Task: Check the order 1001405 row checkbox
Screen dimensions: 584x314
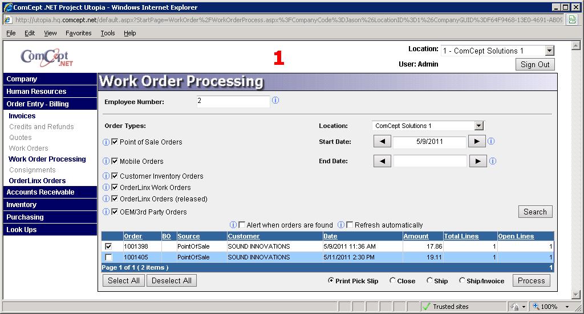Action: tap(109, 258)
